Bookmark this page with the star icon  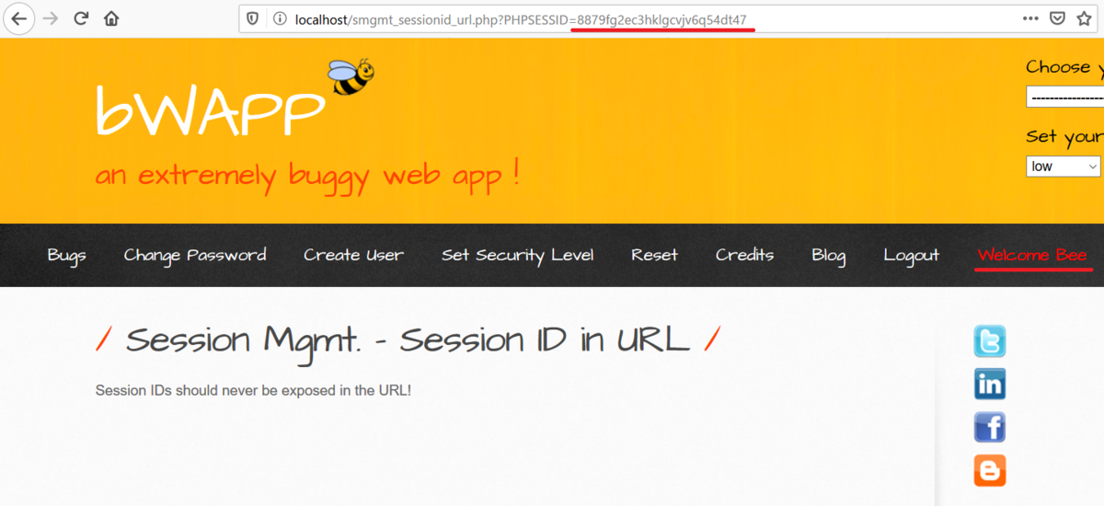1084,18
